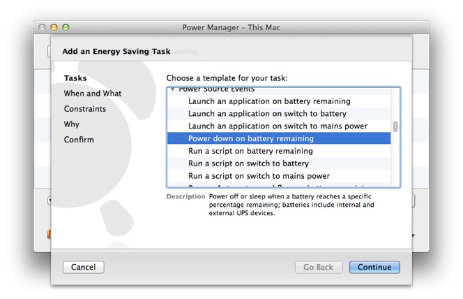The image size is (463, 299).
Task: Select Launch an application on battery remaining
Action: click(279, 101)
